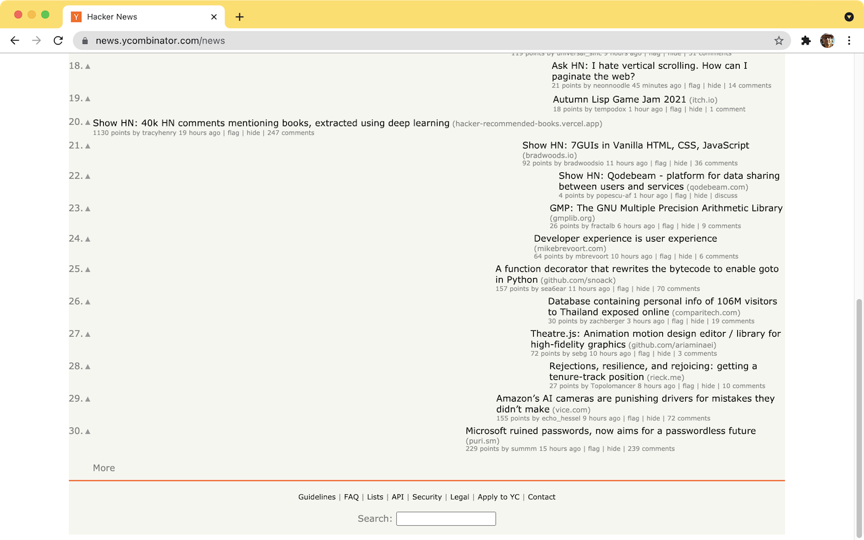Flag the Theatre.js story

644,354
